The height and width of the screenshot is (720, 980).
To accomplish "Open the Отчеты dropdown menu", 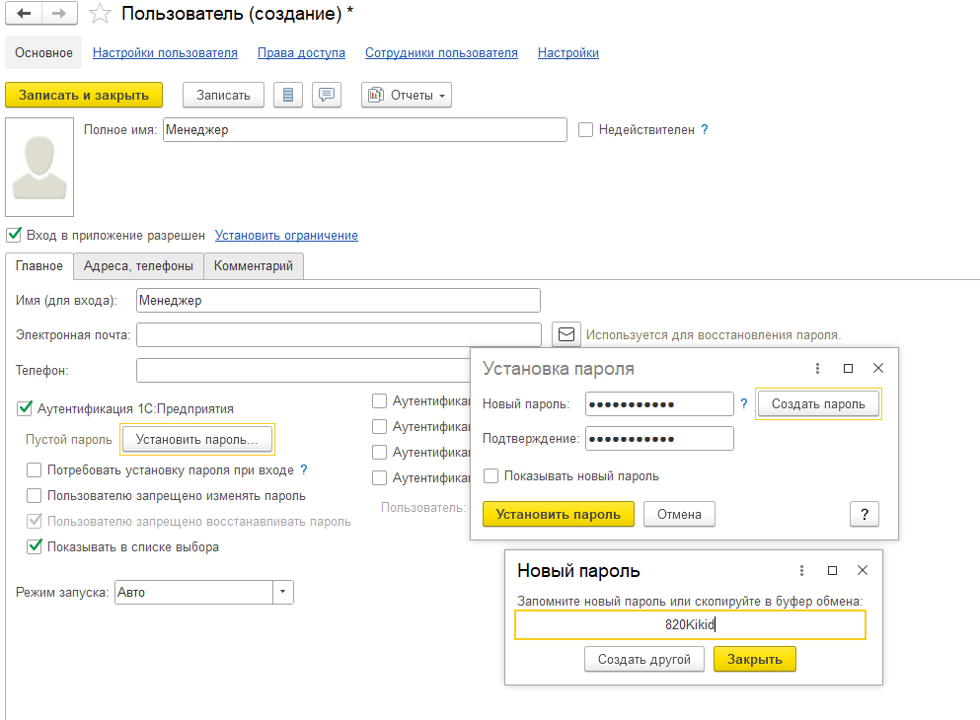I will pyautogui.click(x=407, y=95).
